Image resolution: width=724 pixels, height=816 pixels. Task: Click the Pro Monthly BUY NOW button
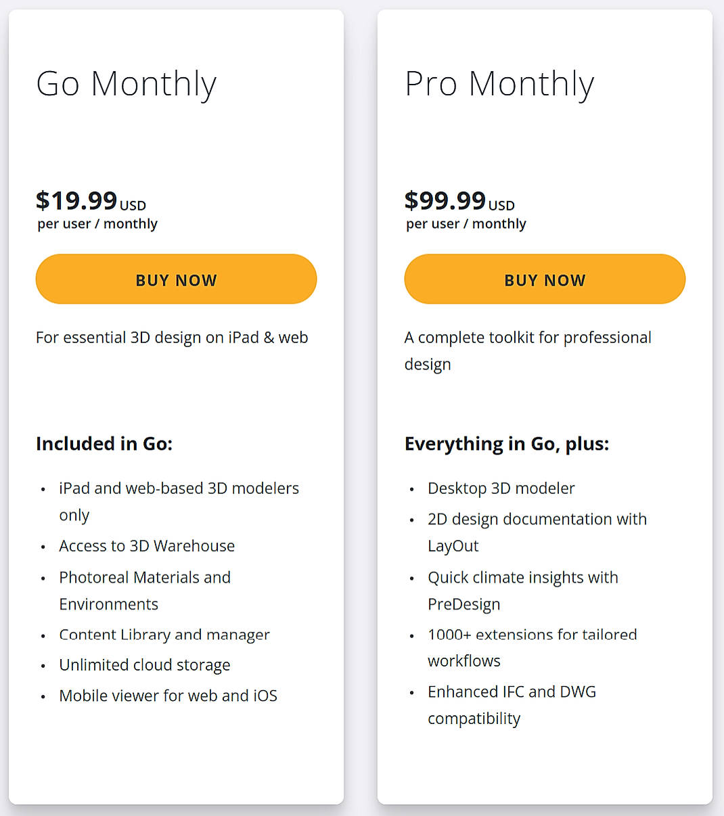(x=545, y=279)
